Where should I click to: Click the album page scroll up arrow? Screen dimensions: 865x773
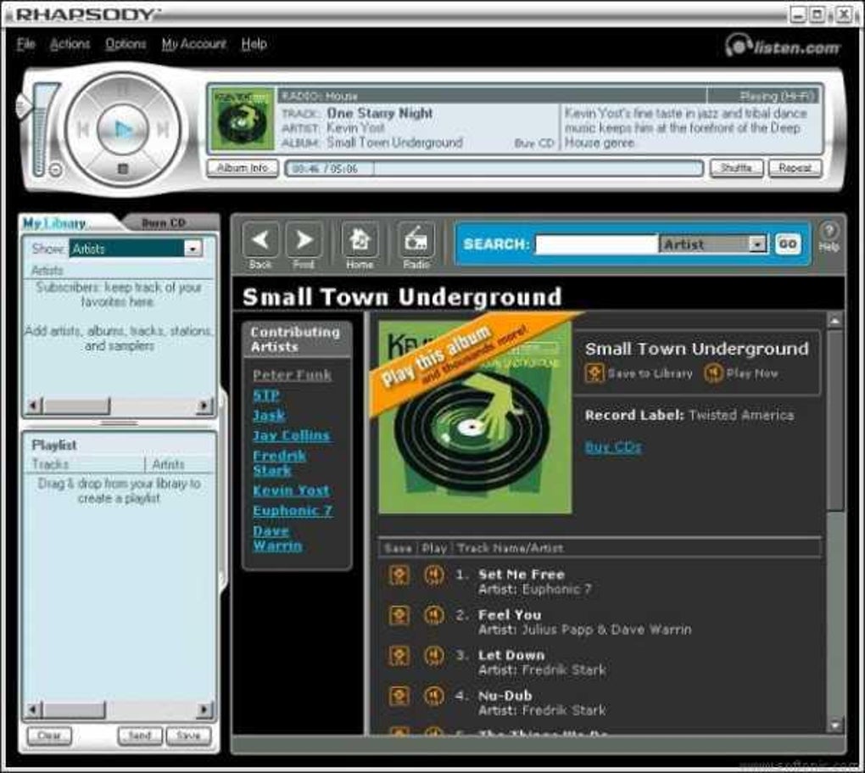coord(835,320)
